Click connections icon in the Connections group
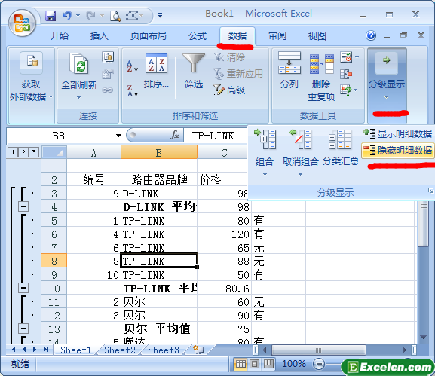 [108, 57]
